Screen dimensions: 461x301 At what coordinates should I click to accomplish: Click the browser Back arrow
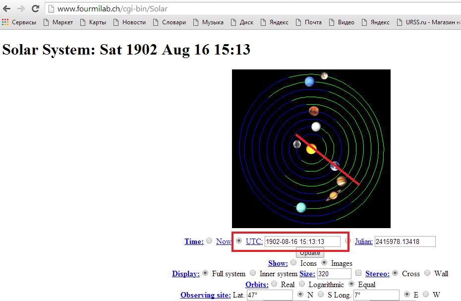[x=7, y=9]
